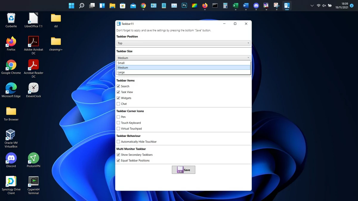The image size is (358, 201).
Task: Select ProtonVPN desktop shortcut
Action: click(33, 160)
